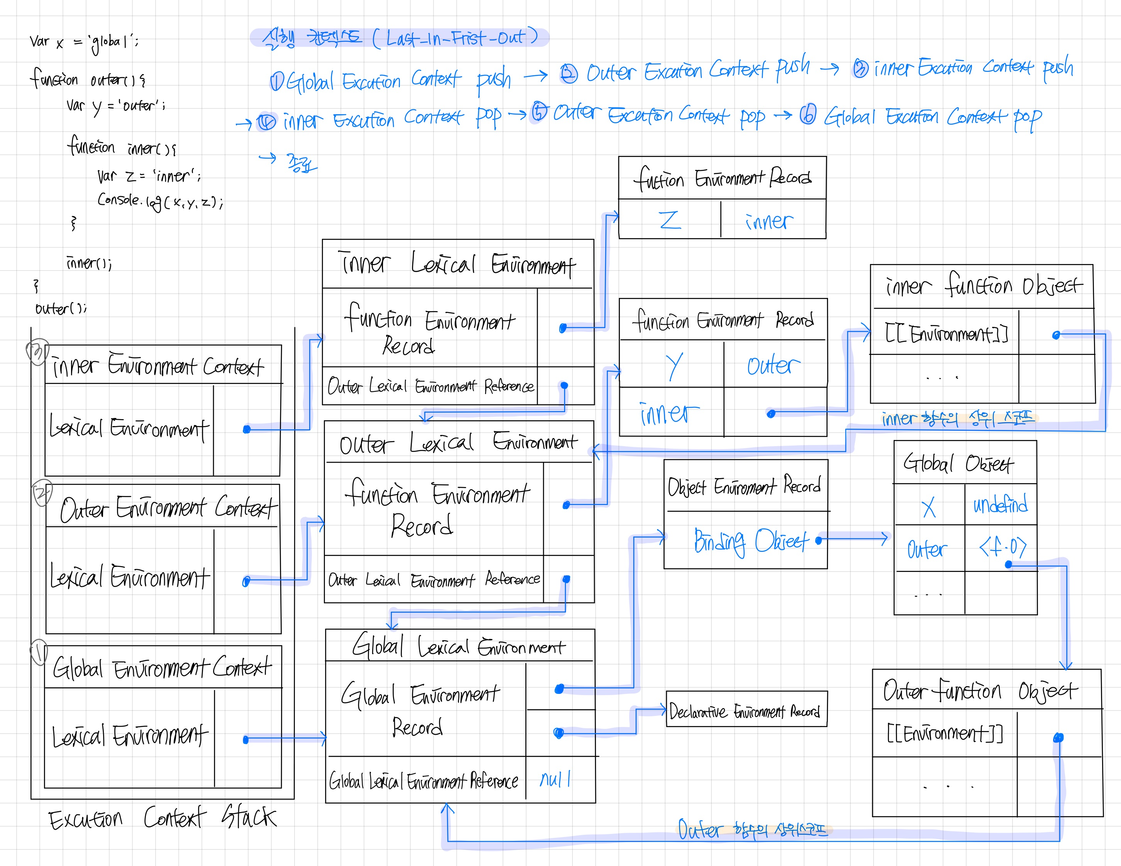The width and height of the screenshot is (1121, 866).
Task: Click the blue "inner" key below y
Action: pos(670,413)
